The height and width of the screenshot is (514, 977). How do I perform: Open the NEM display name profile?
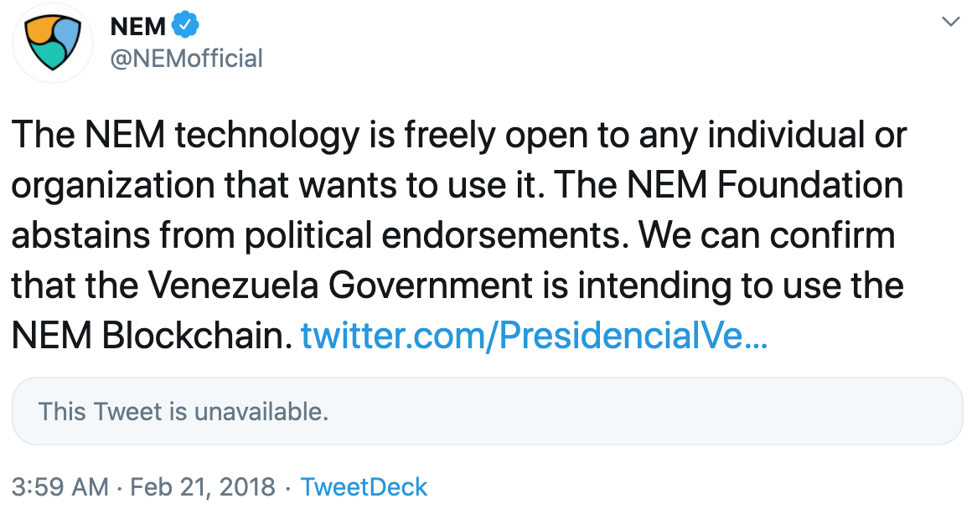coord(138,26)
